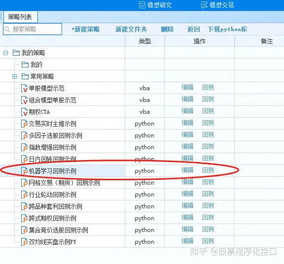Expand the 常用策略 folder node
284x264 pixels.
[x=14, y=76]
